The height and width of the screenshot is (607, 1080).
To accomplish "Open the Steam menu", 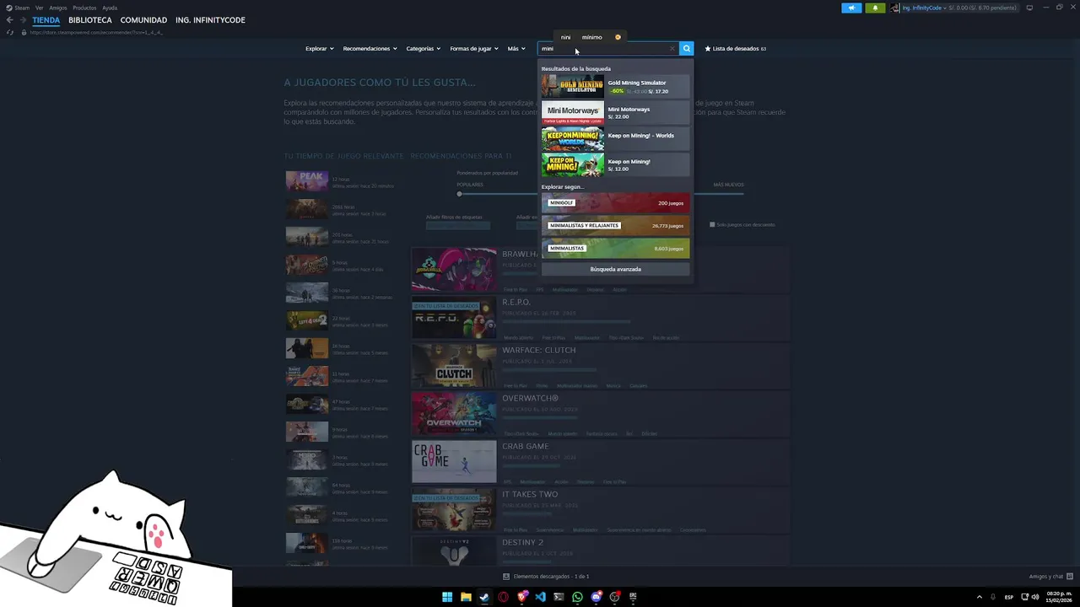I will point(18,8).
